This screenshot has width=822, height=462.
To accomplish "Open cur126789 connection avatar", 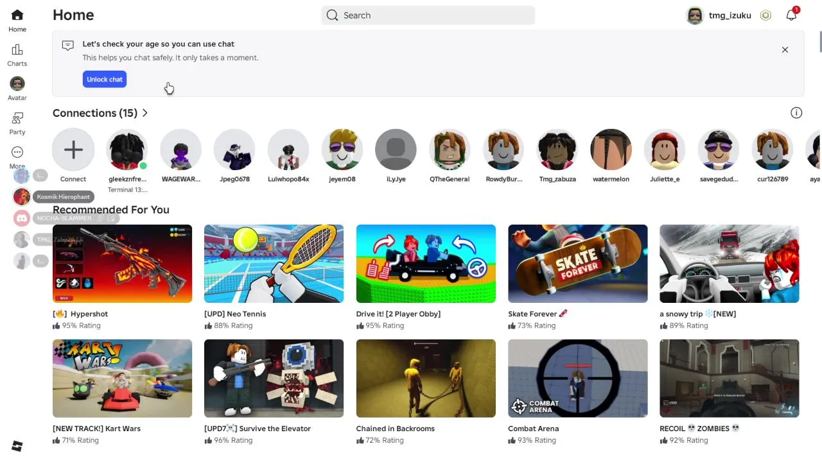I will 773,150.
